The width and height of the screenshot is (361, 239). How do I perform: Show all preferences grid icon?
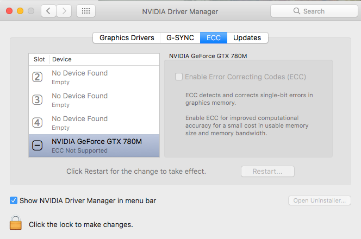click(86, 11)
